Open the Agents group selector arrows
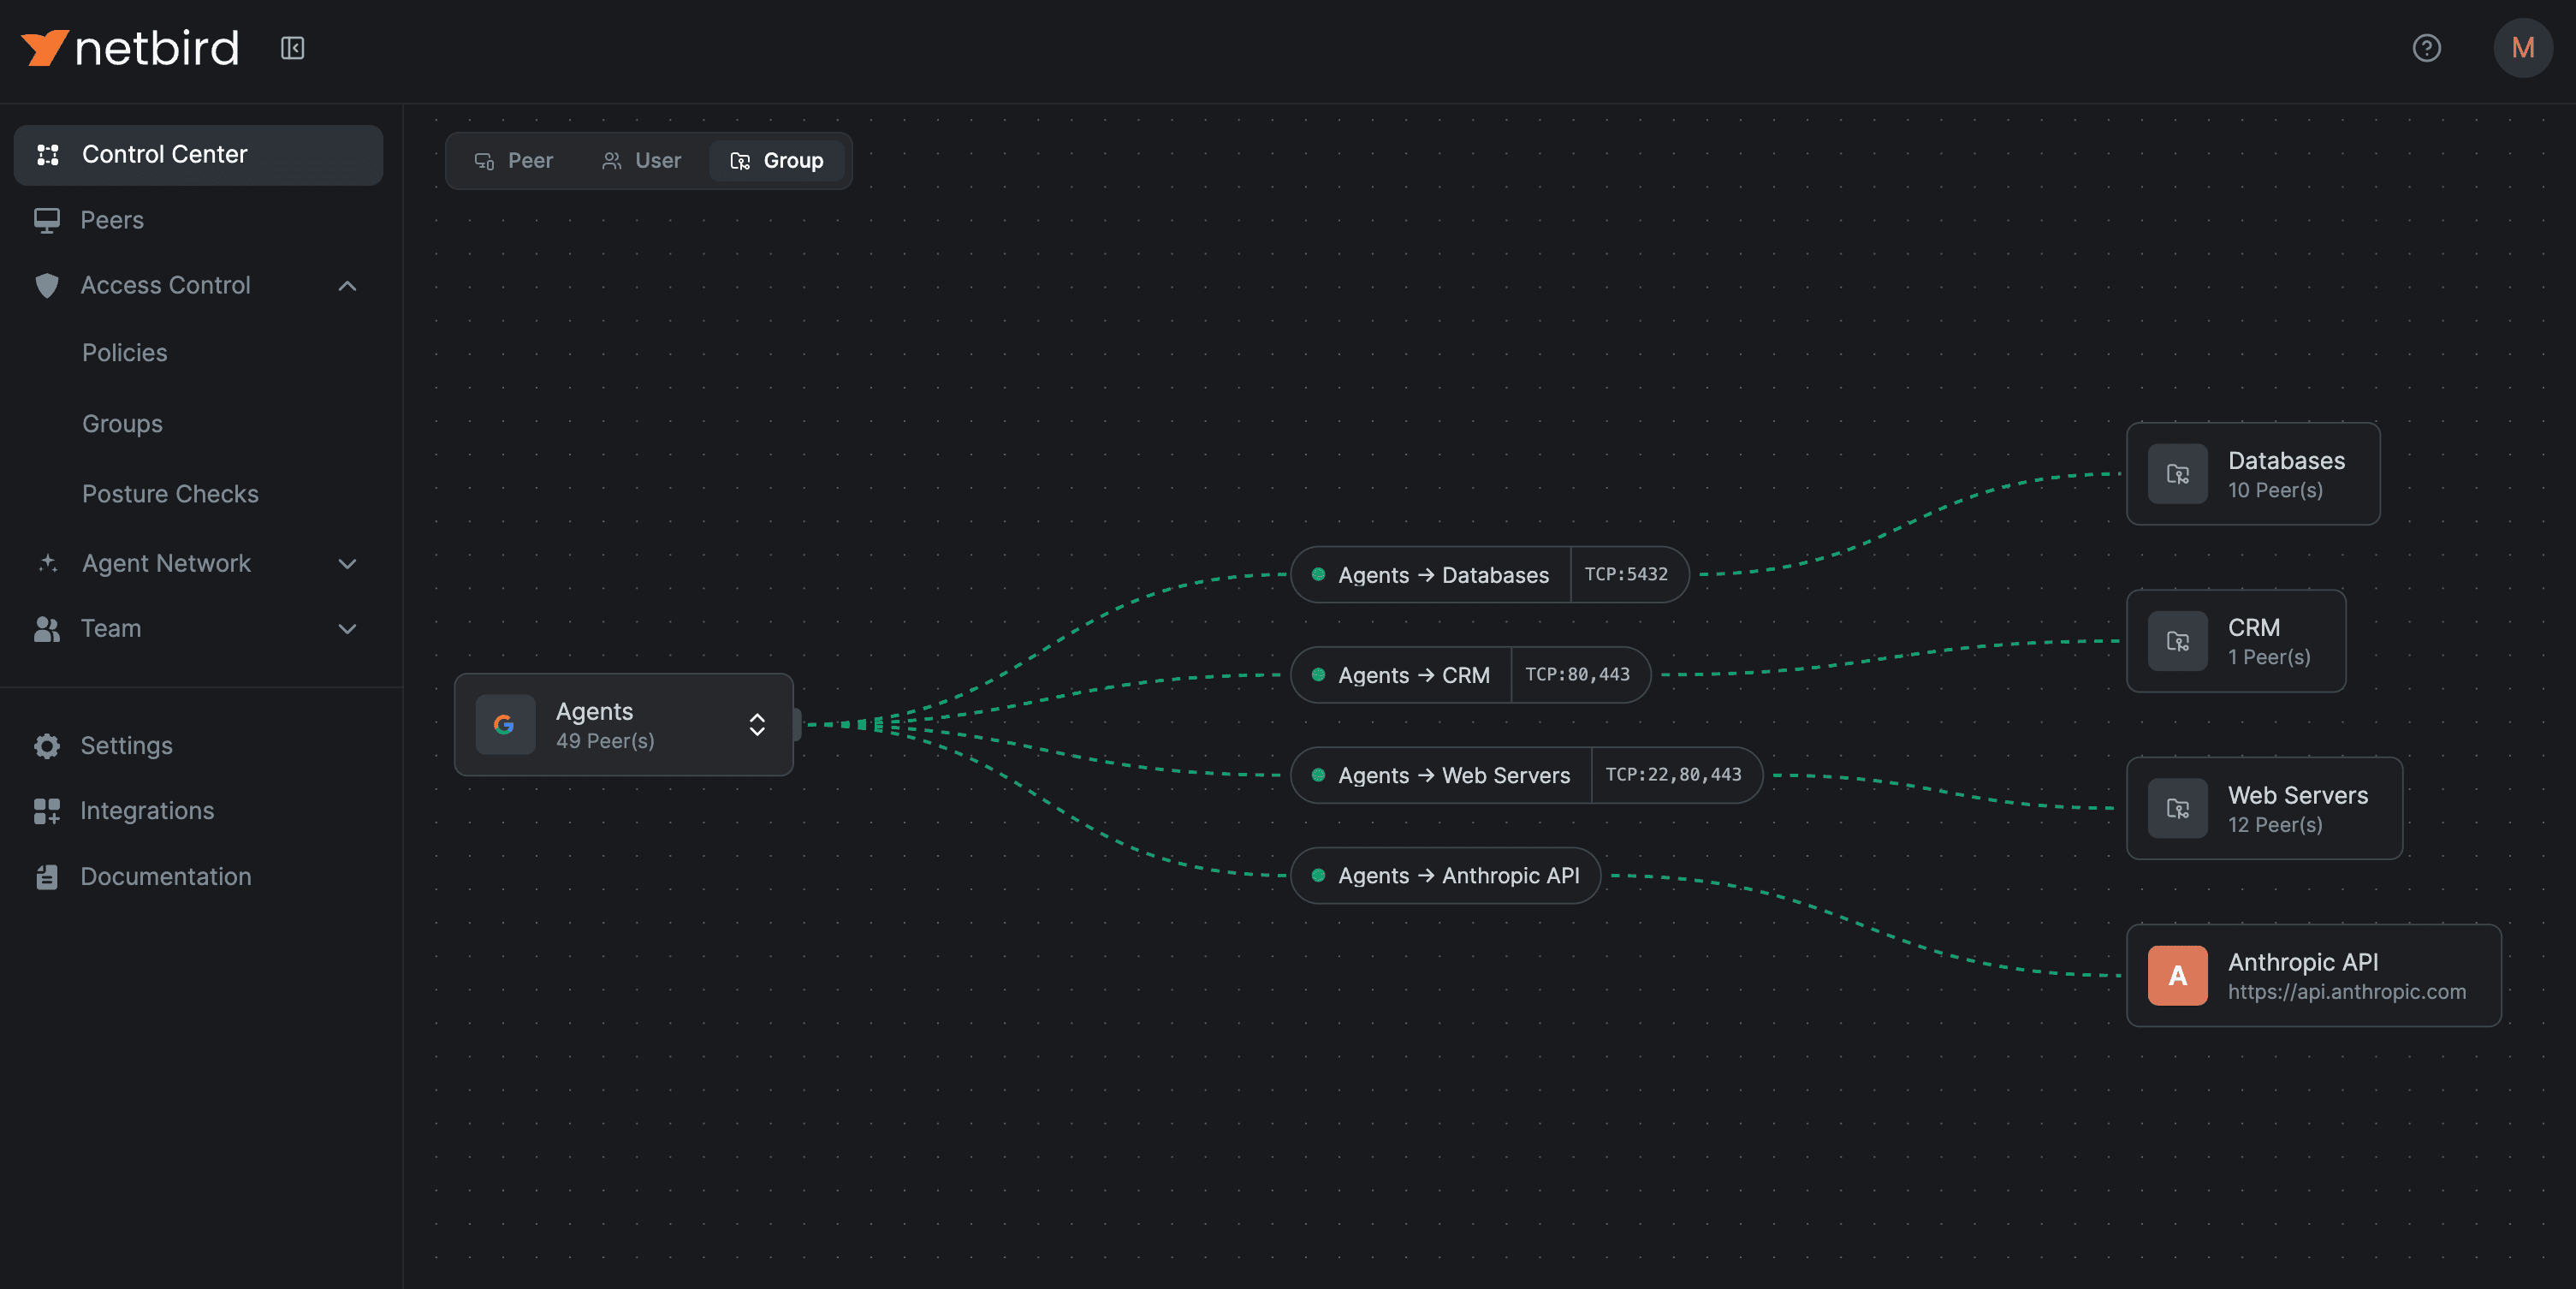The image size is (2576, 1289). [757, 724]
